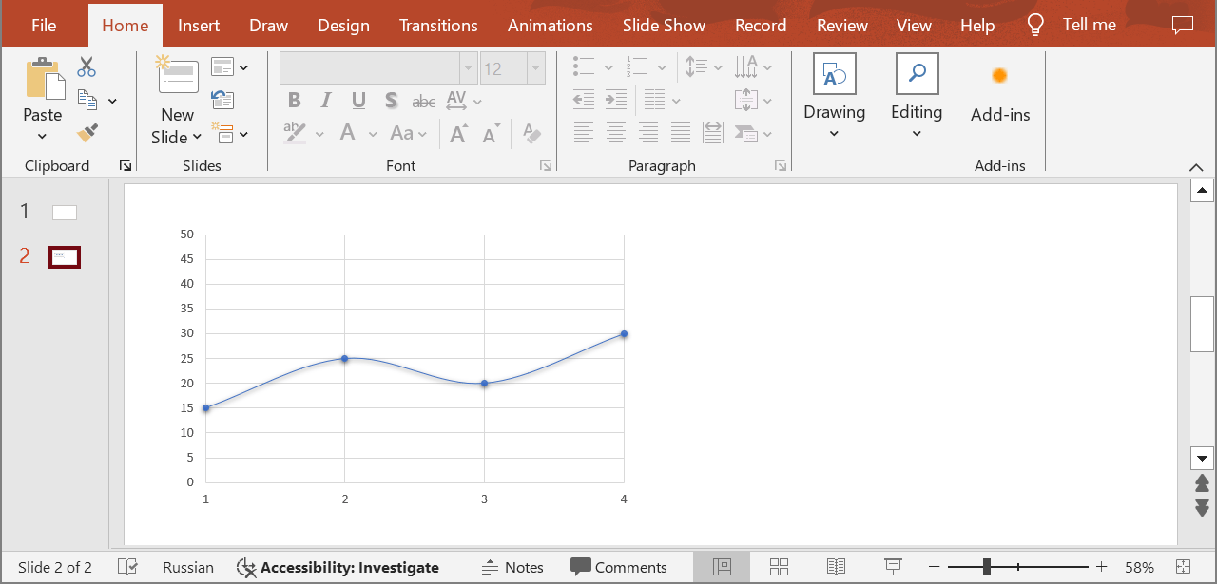
Task: Click the Copy icon in Clipboard
Action: point(87,100)
